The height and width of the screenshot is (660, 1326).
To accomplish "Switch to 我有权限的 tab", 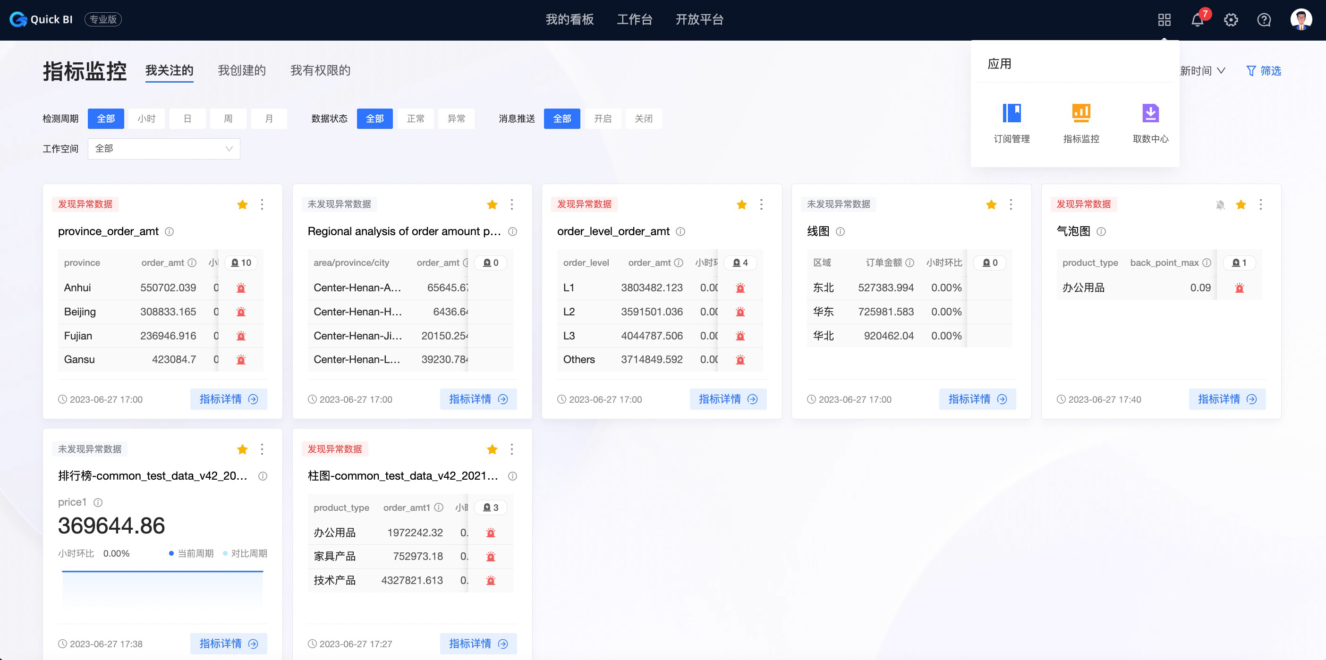I will point(320,70).
